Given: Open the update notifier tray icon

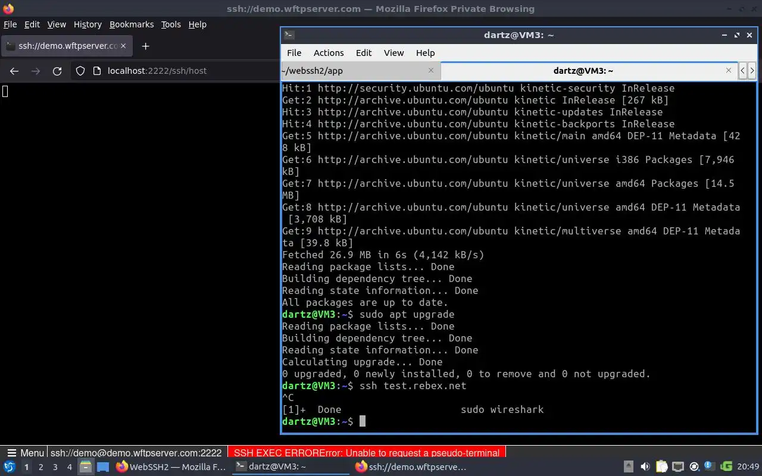Looking at the screenshot, I should [x=694, y=467].
